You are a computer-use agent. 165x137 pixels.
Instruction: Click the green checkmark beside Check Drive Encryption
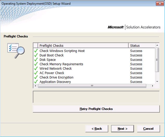tap(36, 77)
